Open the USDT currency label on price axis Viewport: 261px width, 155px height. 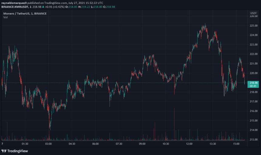click(253, 13)
